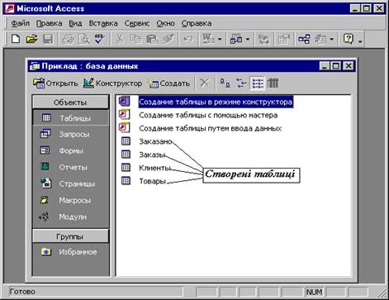Open a database with the folder icon
This screenshot has width=389, height=300.
click(x=31, y=39)
